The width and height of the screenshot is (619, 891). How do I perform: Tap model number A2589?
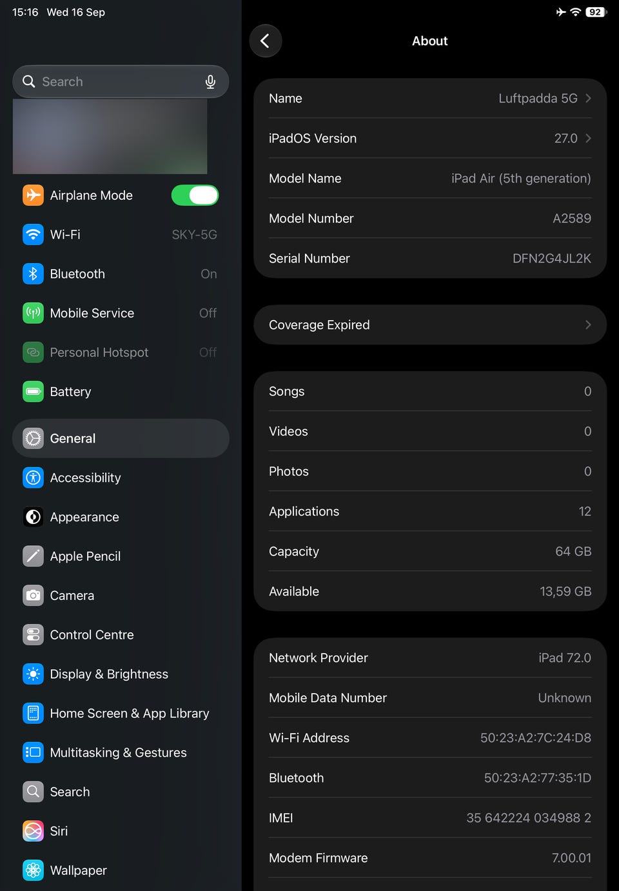572,218
